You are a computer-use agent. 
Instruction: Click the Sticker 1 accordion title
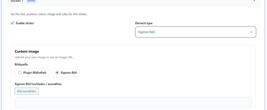tap(17, 1)
